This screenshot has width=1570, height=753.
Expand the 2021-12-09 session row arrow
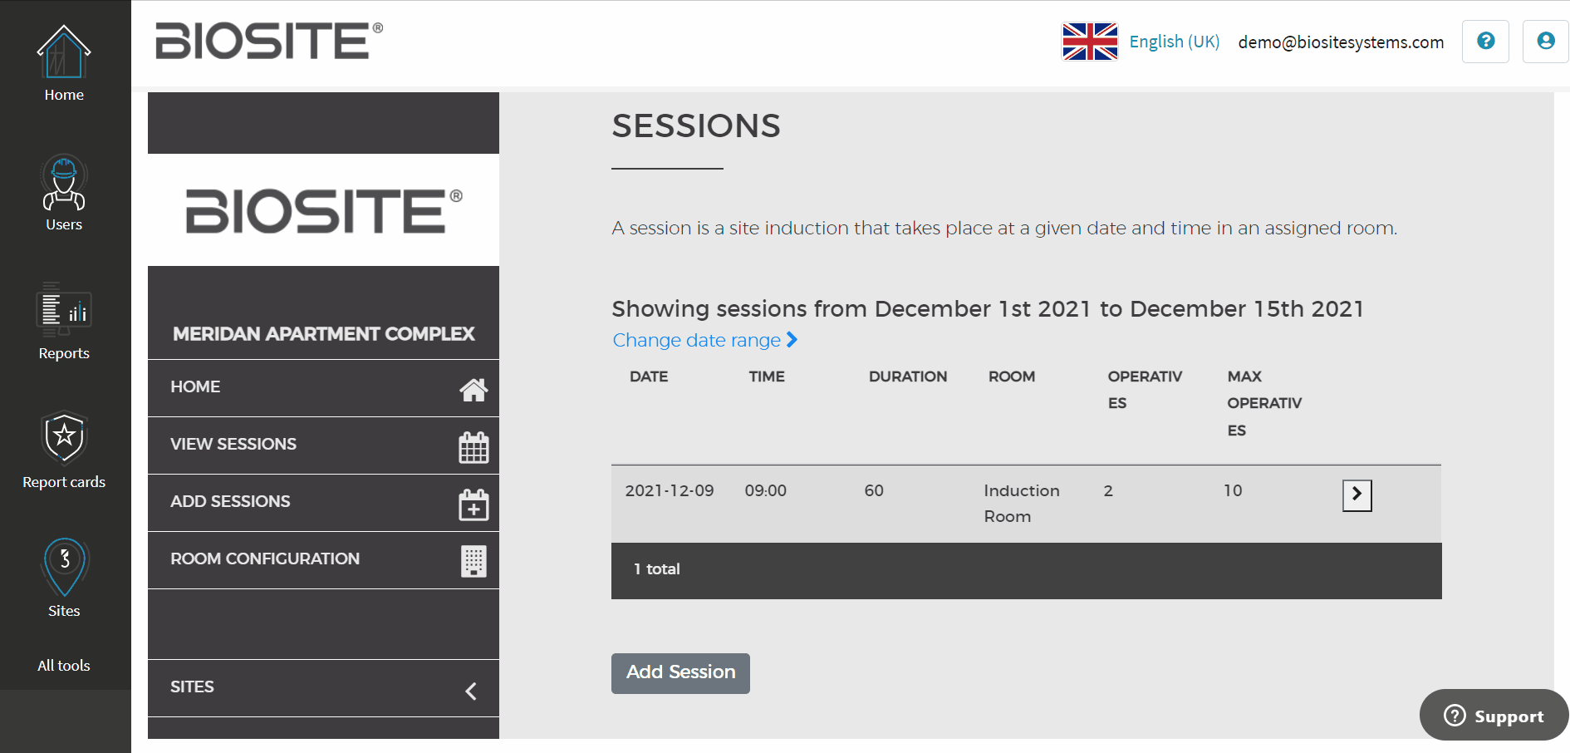tap(1357, 495)
